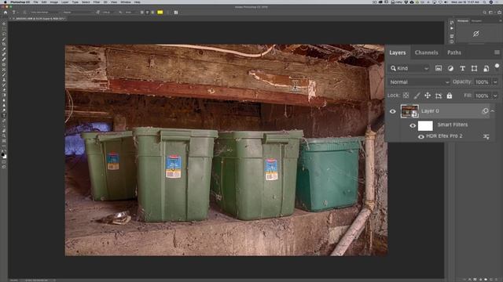Open the Apple menu

[x=6, y=2]
